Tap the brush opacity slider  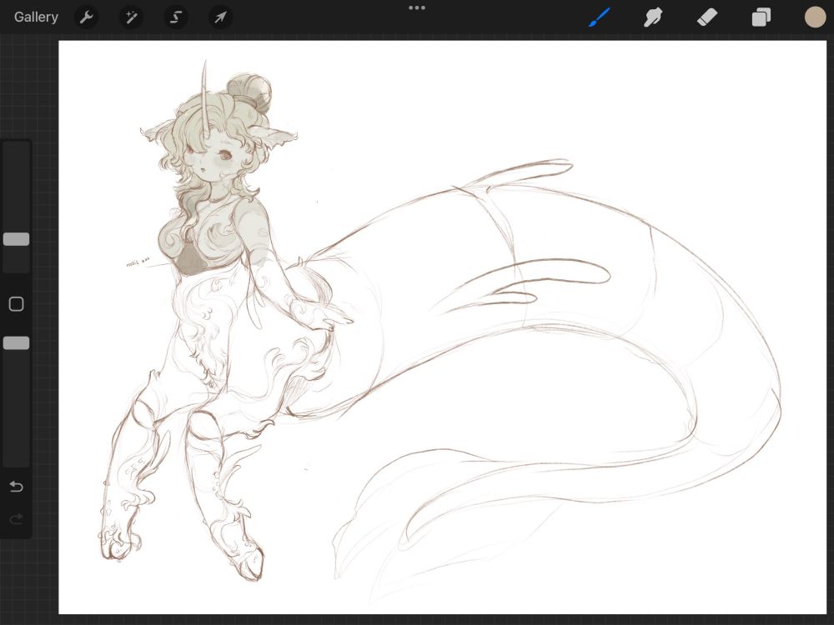(15, 342)
